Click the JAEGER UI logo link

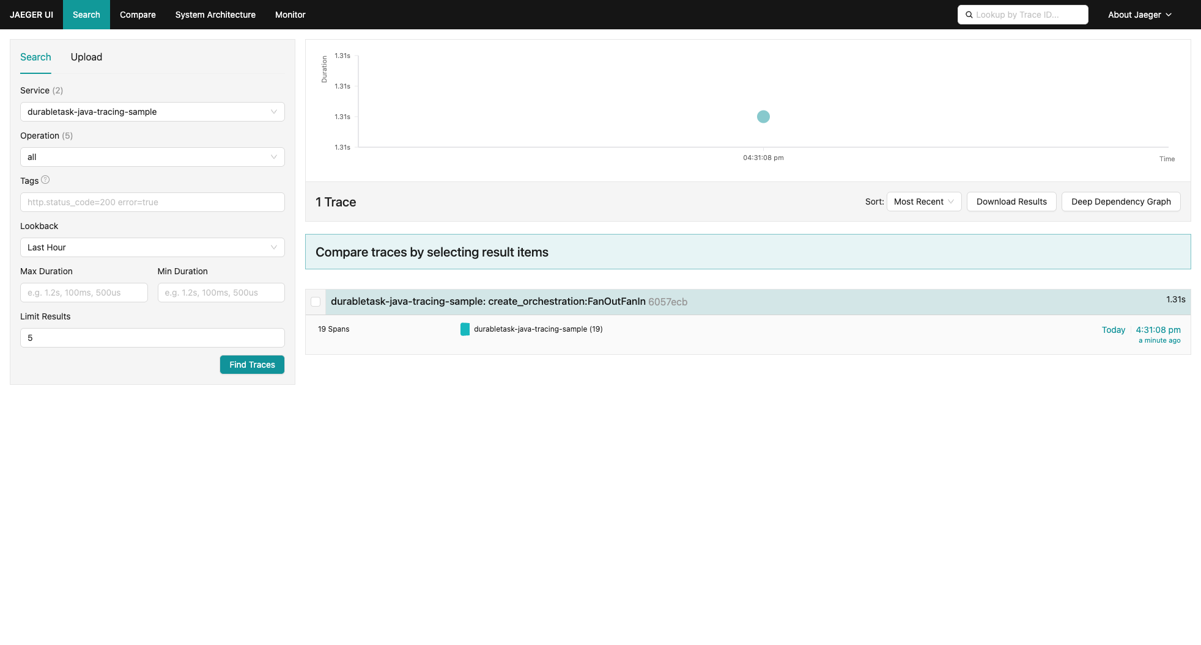[31, 15]
